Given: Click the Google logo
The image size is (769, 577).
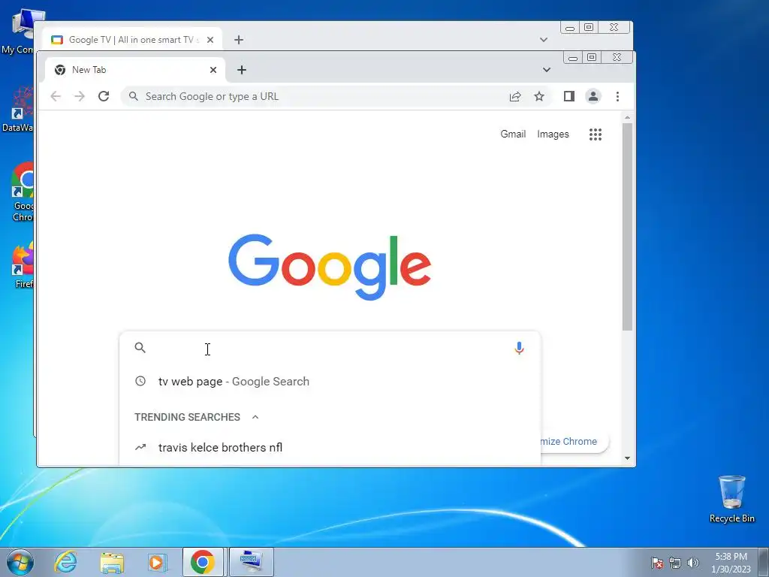Looking at the screenshot, I should click(x=330, y=267).
